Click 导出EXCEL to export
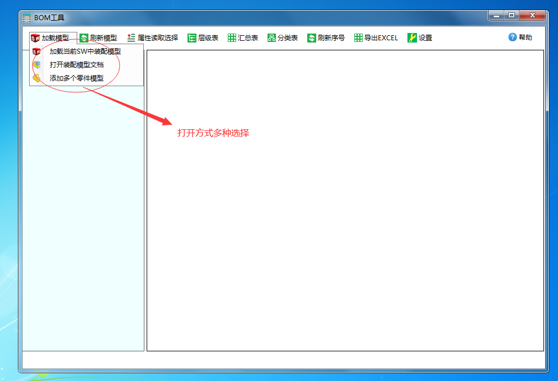The height and width of the screenshot is (381, 558). click(376, 37)
